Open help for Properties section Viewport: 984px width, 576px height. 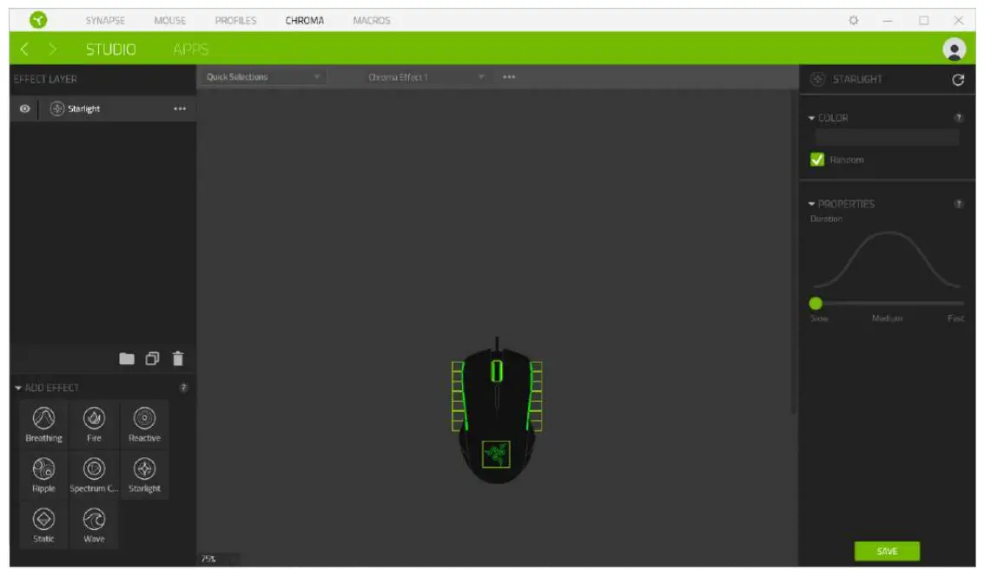pos(959,204)
